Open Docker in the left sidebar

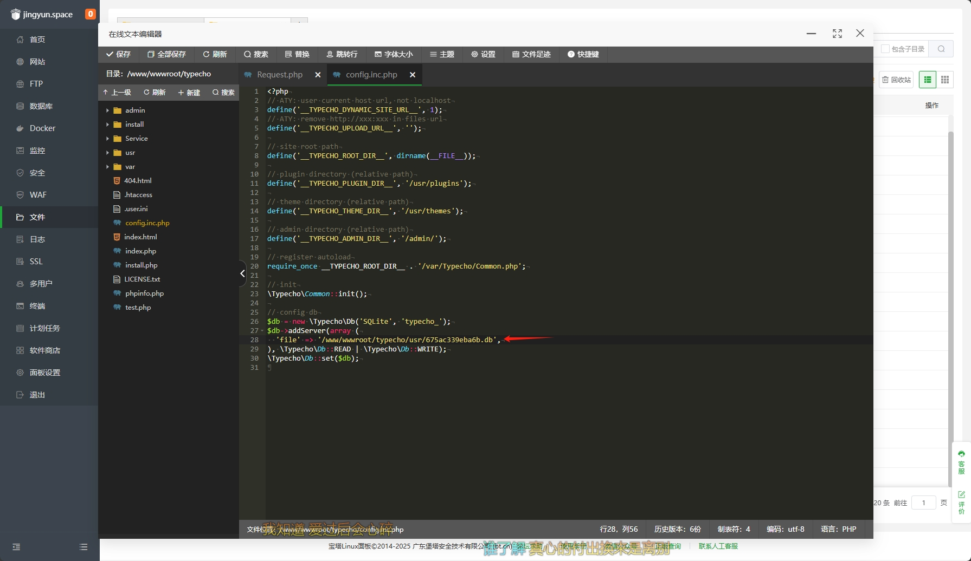42,128
